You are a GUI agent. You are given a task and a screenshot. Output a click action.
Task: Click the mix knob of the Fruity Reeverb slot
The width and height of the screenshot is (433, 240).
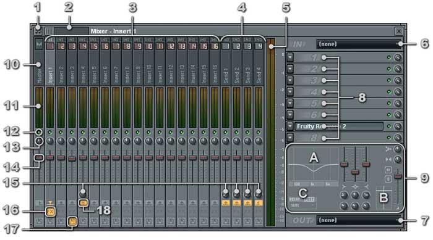398,126
